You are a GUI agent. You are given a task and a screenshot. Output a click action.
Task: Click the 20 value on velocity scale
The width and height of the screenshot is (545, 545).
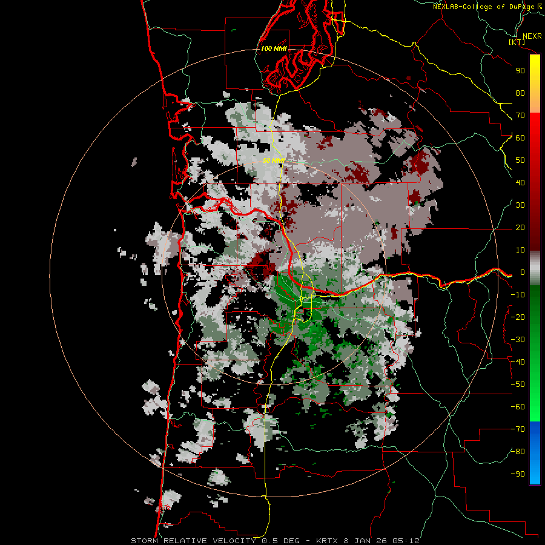coord(520,227)
